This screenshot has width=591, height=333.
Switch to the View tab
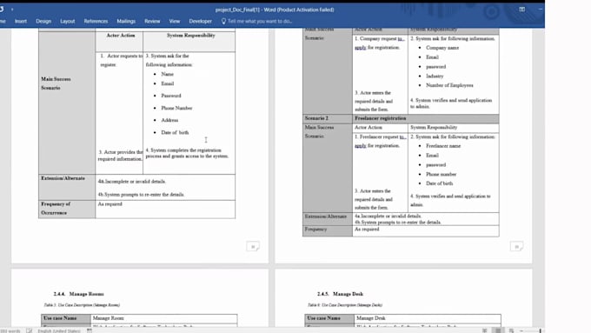pos(175,21)
